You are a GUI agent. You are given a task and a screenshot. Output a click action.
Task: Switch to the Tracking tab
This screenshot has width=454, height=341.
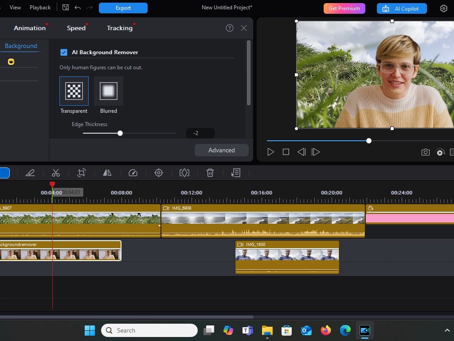click(120, 28)
